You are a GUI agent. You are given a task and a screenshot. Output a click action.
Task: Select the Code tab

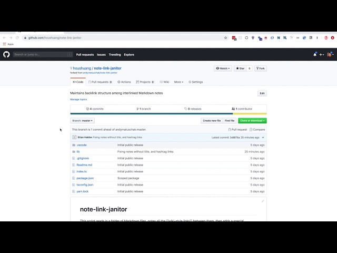point(78,82)
